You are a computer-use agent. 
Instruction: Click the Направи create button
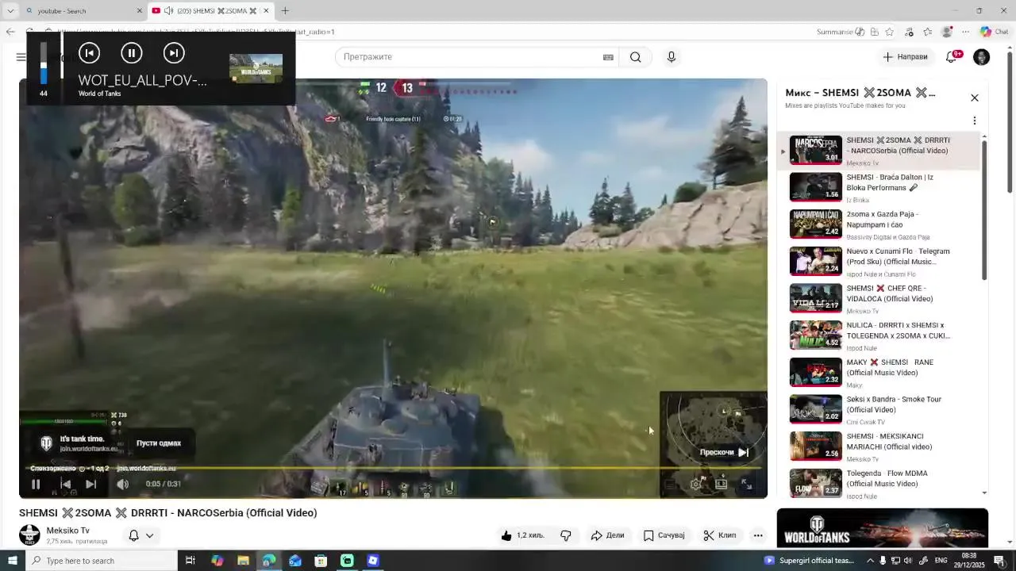[905, 57]
